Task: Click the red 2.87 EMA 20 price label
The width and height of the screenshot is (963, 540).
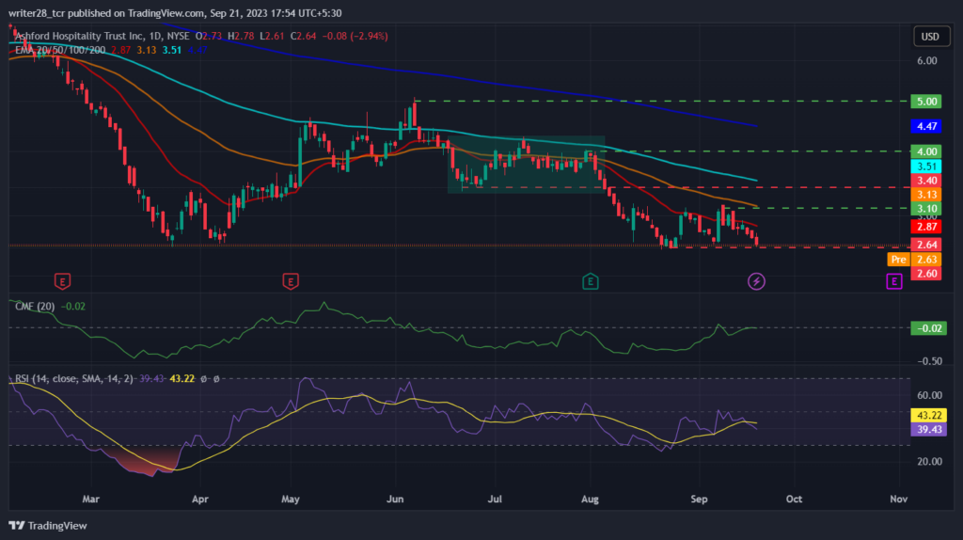Action: [926, 227]
